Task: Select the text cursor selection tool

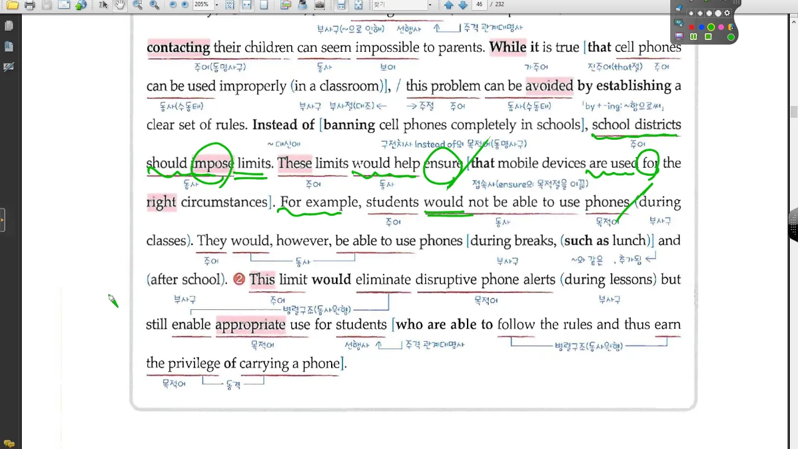Action: coord(103,5)
